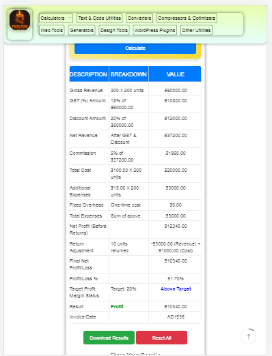The height and width of the screenshot is (356, 272).
Task: Open the Generators menu
Action: coord(81,30)
